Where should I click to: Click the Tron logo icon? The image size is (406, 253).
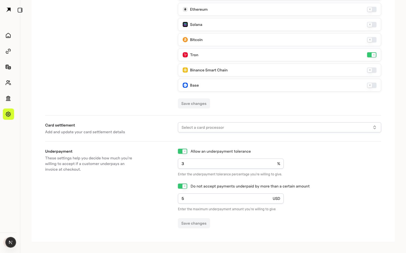click(x=185, y=55)
